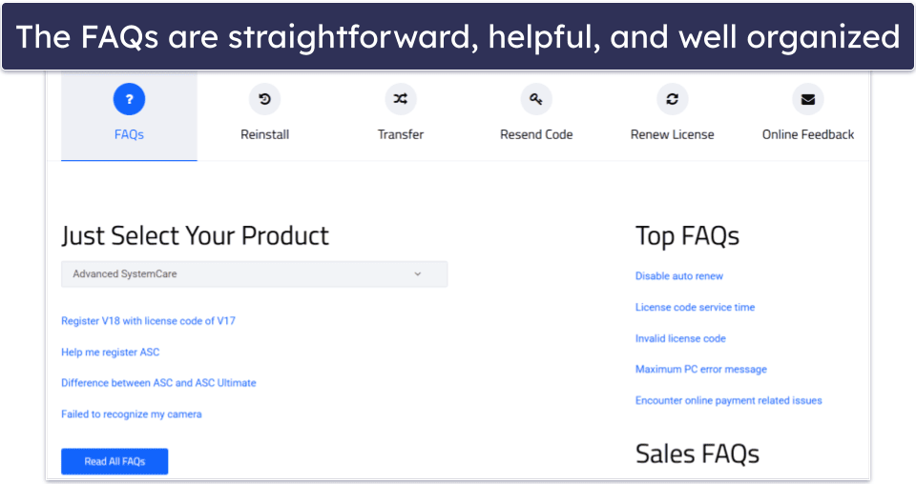This screenshot has height=484, width=916.
Task: Click the Read All FAQs button
Action: [114, 461]
